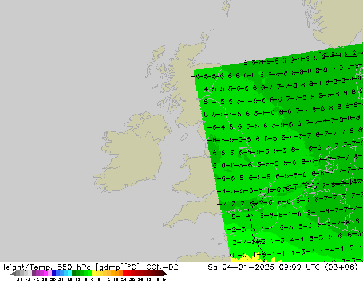Click the '09:00 UTC' time label
This screenshot has width=363, height=281.
(299, 267)
